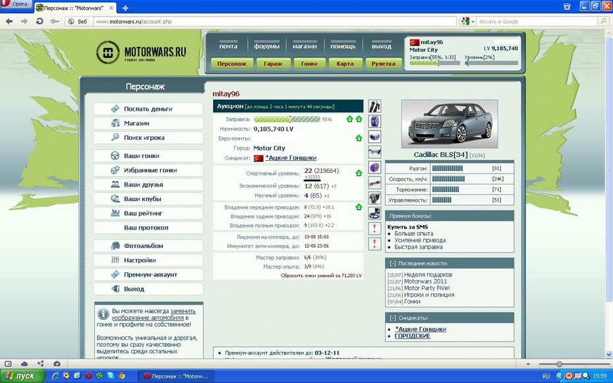Switch to the Рулетка tab
Viewport: 613px width, 383px height.
click(383, 63)
